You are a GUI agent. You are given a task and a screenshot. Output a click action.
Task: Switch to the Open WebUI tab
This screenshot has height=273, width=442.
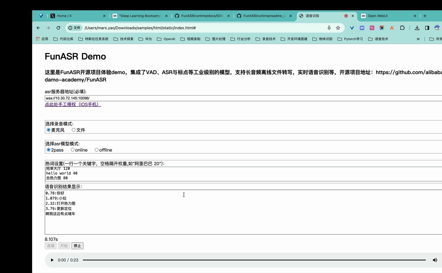tap(389, 16)
